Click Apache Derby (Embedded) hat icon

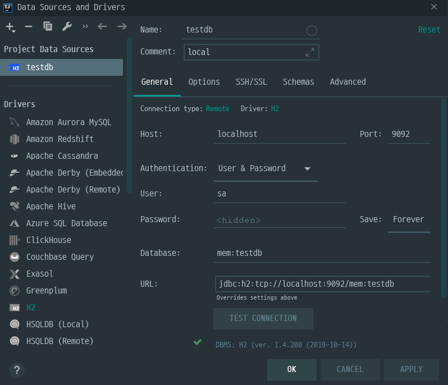[x=15, y=173]
